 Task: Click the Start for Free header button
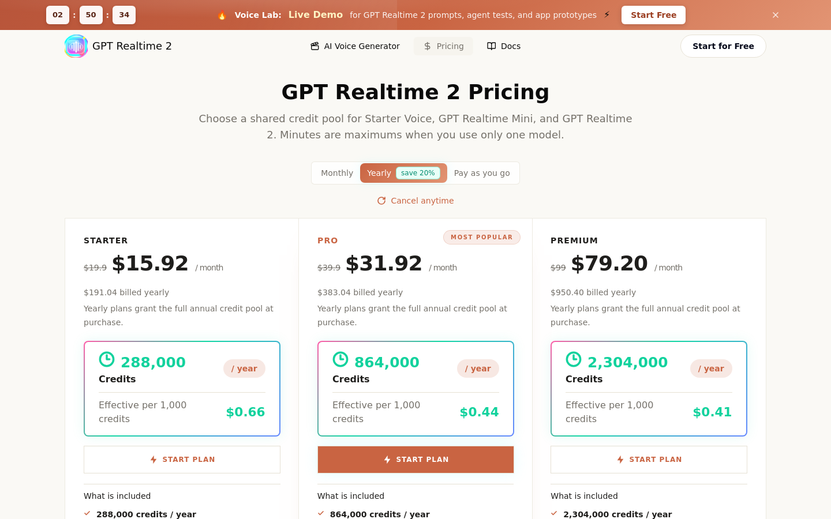[723, 46]
